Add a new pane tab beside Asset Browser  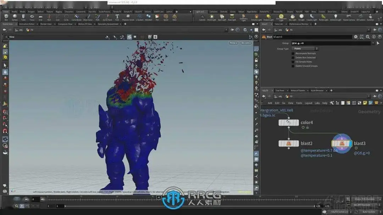pyautogui.click(x=331, y=90)
